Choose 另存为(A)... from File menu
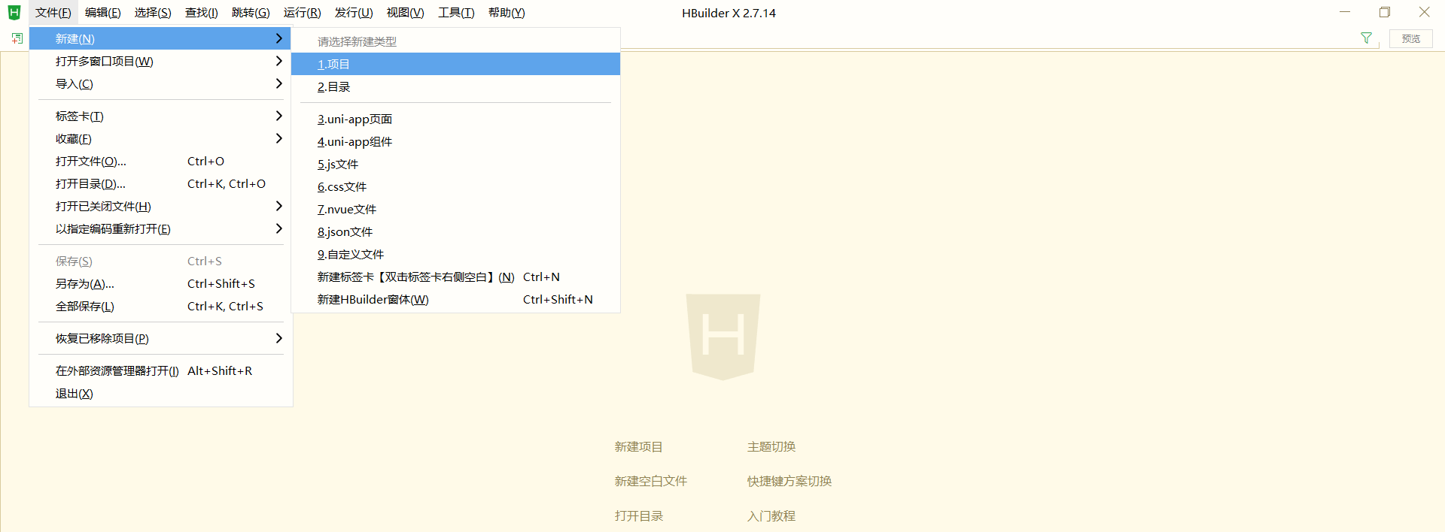The image size is (1445, 532). [160, 284]
